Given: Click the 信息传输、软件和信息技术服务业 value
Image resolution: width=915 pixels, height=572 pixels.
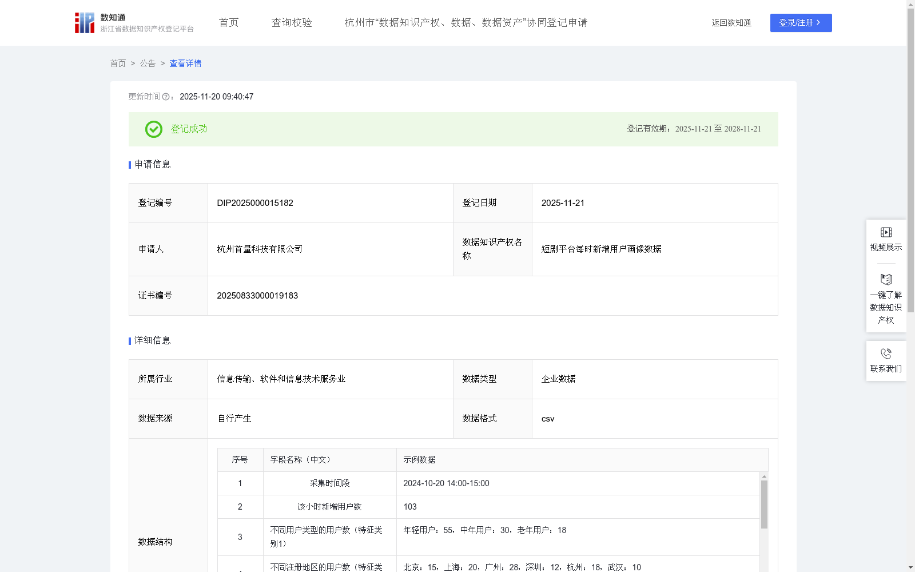Looking at the screenshot, I should [281, 379].
